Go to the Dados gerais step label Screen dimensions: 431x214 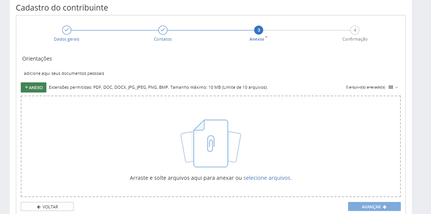point(66,39)
